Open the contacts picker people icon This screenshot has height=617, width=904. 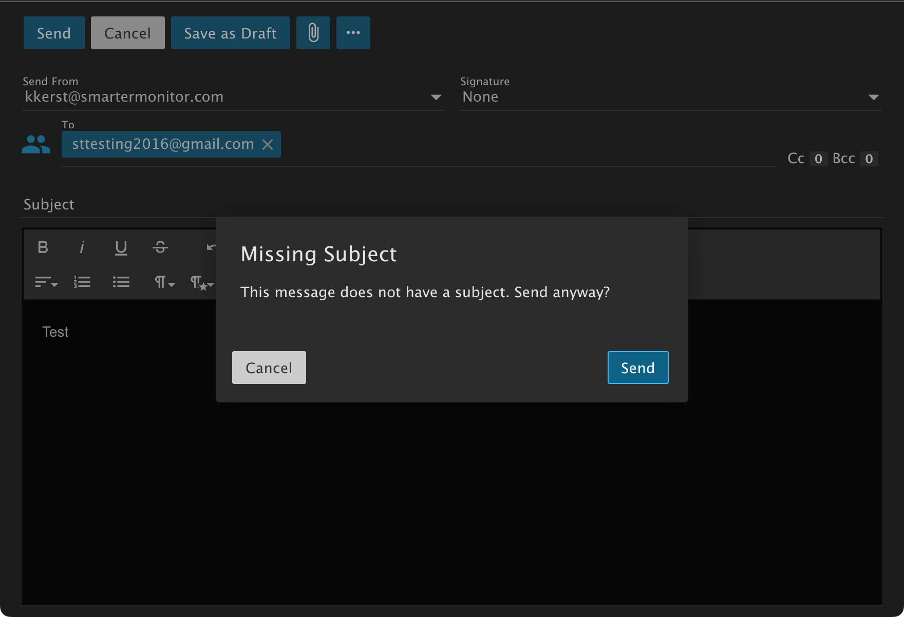(36, 144)
